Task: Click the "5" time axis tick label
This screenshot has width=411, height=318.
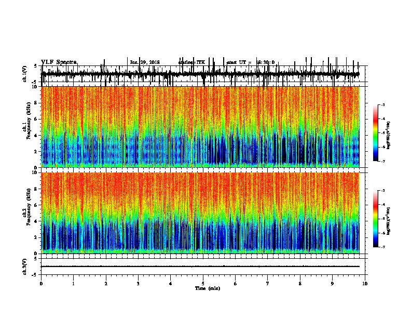Action: pyautogui.click(x=203, y=284)
